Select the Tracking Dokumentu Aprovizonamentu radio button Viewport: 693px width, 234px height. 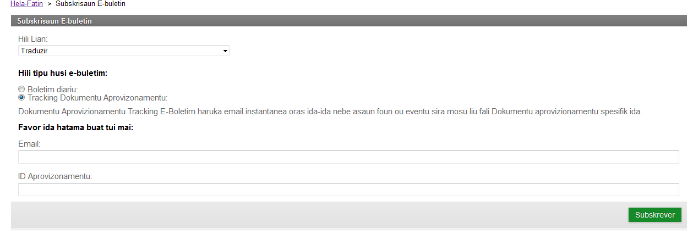(x=21, y=98)
